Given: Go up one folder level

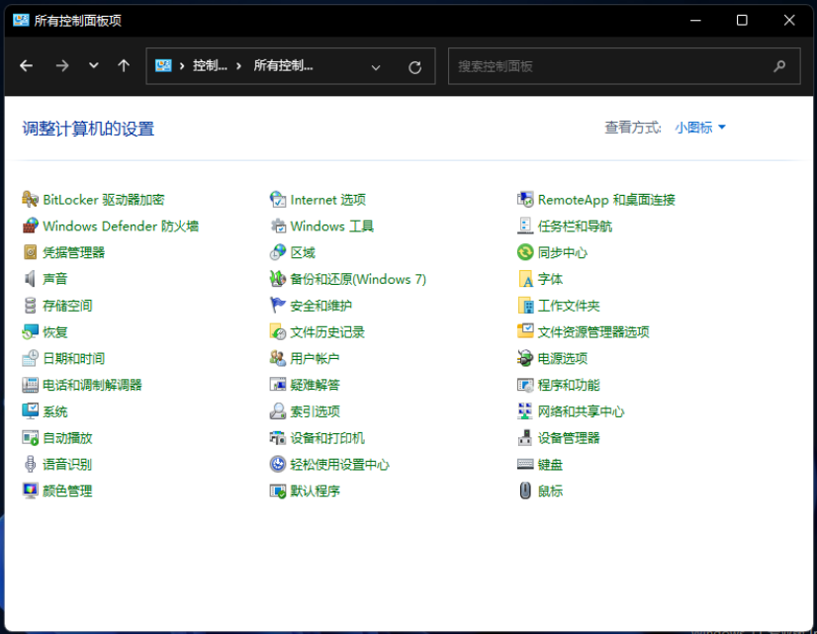Looking at the screenshot, I should click(x=124, y=66).
